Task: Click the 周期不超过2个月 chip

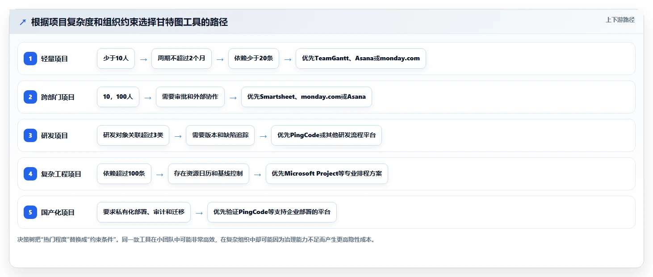Action: coord(181,59)
